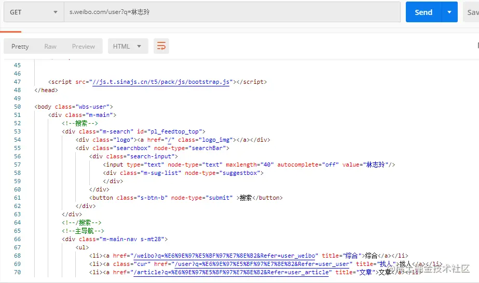The height and width of the screenshot is (283, 479).
Task: Open the /user?q= href link on line 69
Action: (x=262, y=264)
